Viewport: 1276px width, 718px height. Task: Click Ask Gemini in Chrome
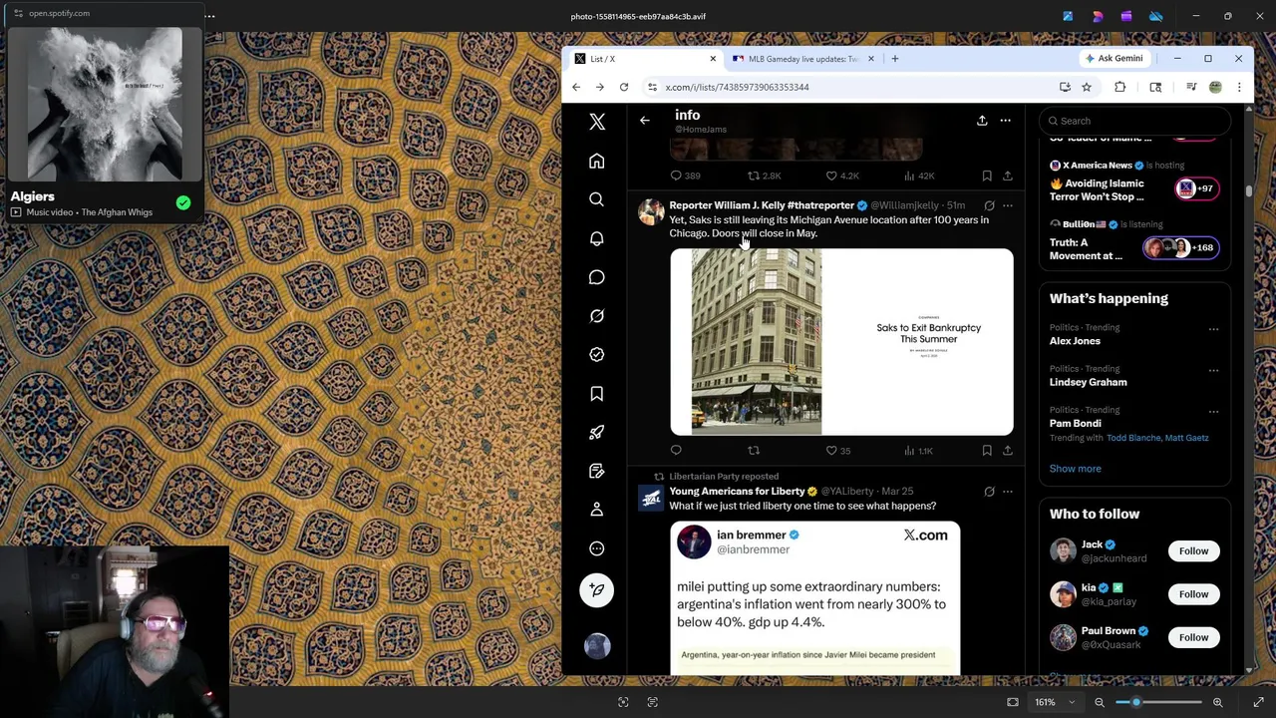click(1114, 59)
